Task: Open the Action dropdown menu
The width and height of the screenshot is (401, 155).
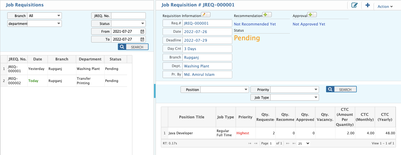Action: (x=385, y=6)
